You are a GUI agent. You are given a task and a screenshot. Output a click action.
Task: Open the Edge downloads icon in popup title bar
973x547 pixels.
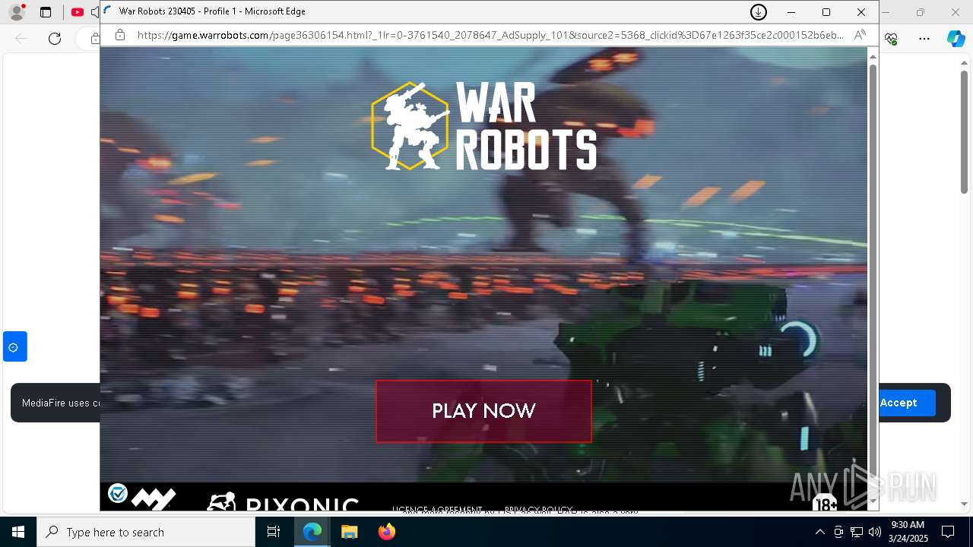pyautogui.click(x=758, y=12)
